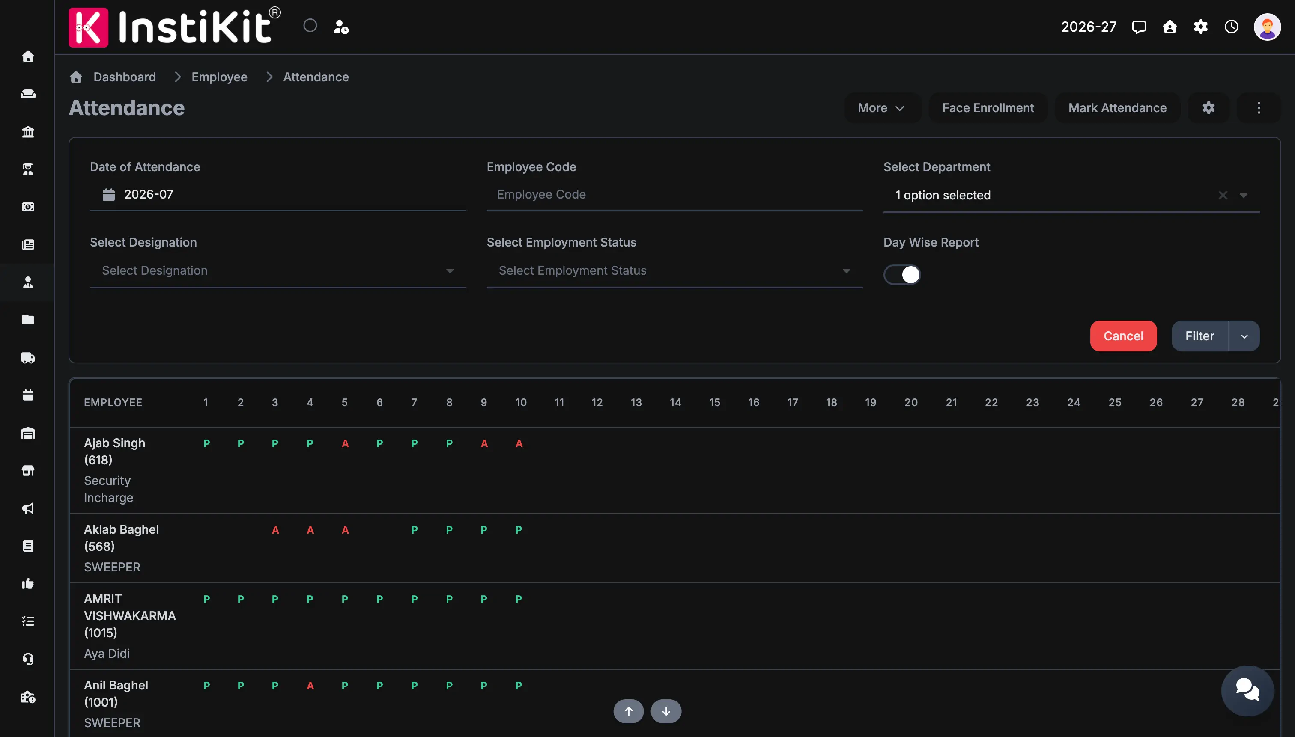Open the thumbs-up icon in sidebar
This screenshot has width=1295, height=737.
pos(28,584)
